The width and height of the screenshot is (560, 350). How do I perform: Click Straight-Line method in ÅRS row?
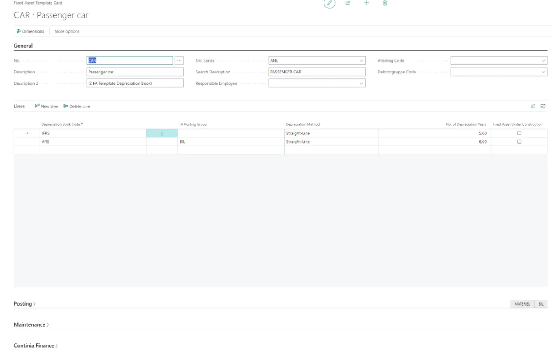click(331, 142)
